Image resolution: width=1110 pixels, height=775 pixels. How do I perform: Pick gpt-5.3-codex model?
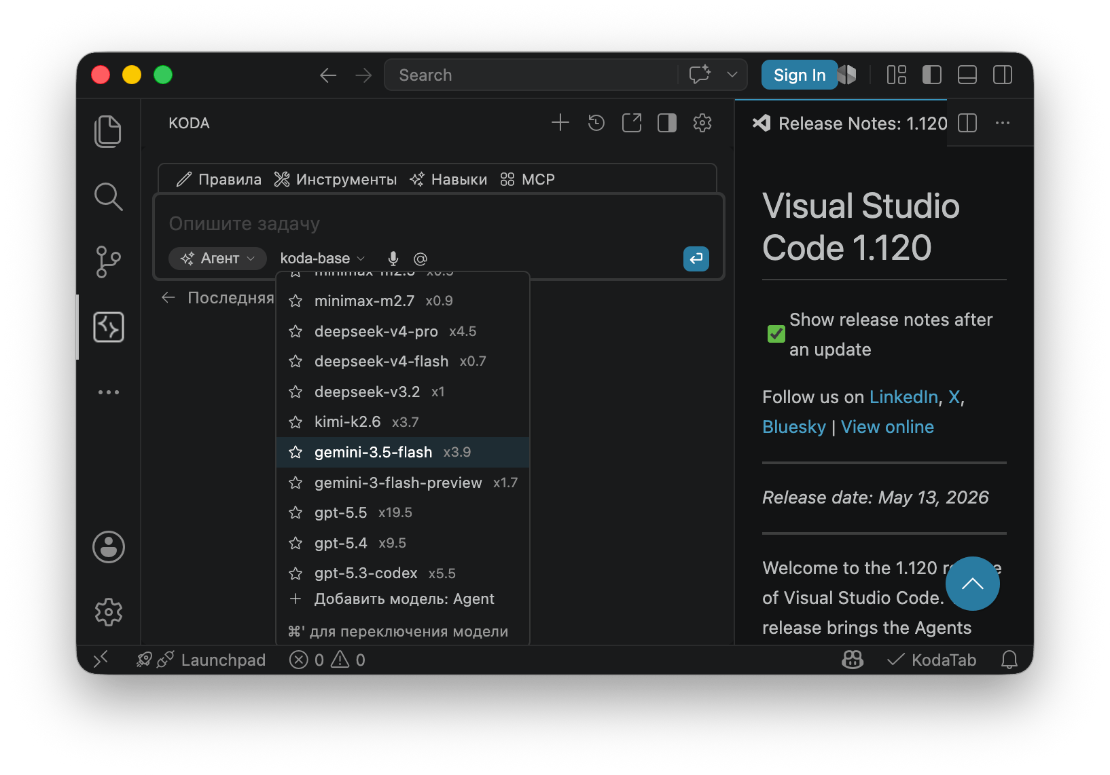[403, 573]
